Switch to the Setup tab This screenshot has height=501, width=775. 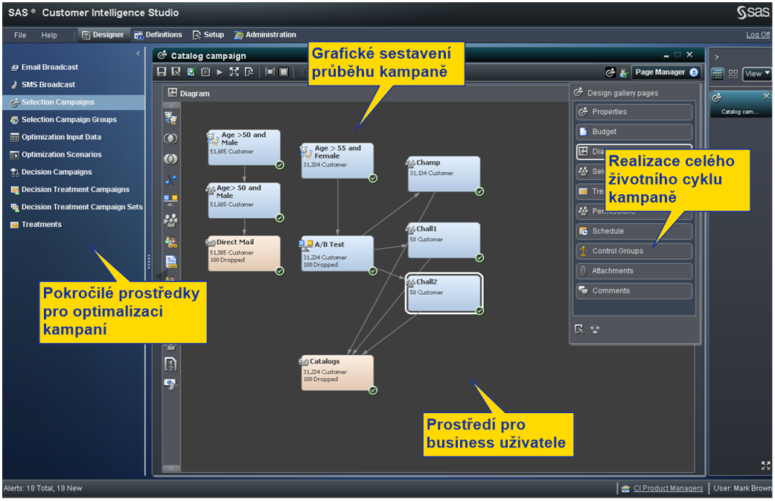208,35
